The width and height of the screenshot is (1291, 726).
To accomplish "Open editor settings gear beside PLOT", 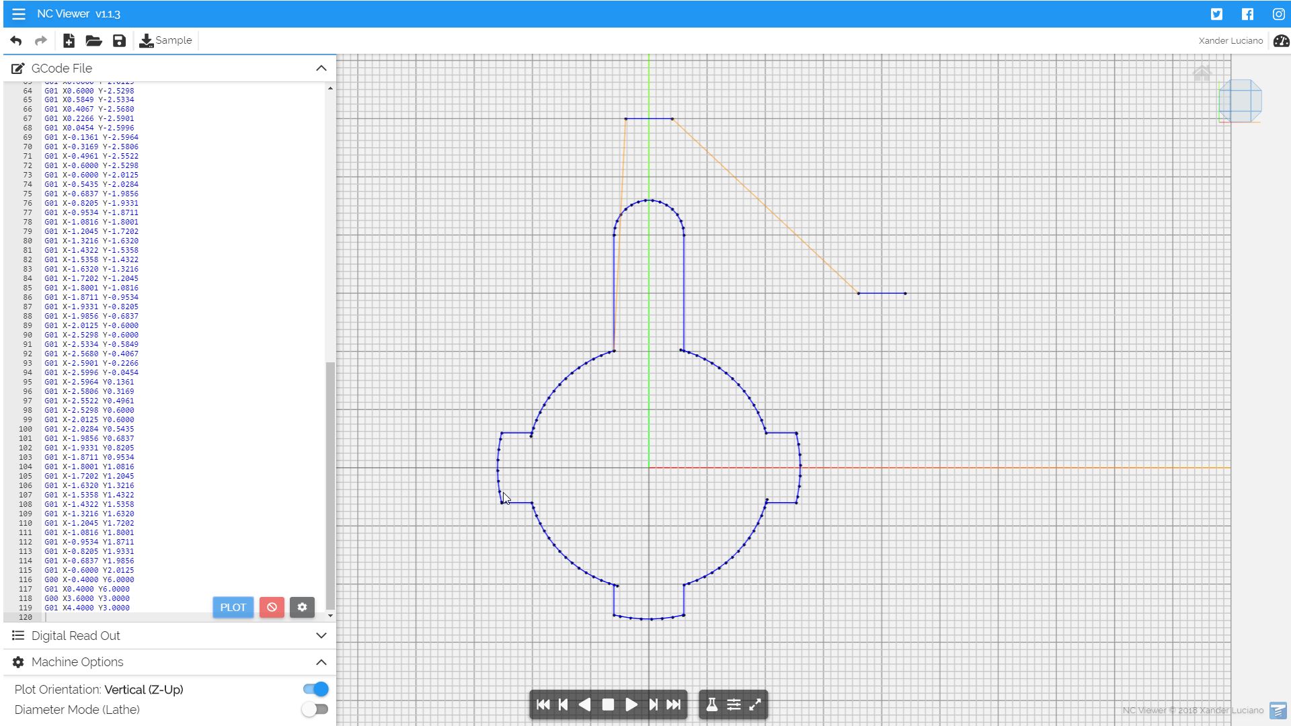I will 302,607.
